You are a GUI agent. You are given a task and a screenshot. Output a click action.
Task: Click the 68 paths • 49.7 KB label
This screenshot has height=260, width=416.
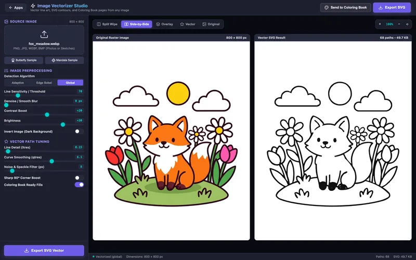(x=394, y=37)
